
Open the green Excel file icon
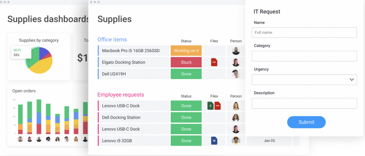click(211, 106)
